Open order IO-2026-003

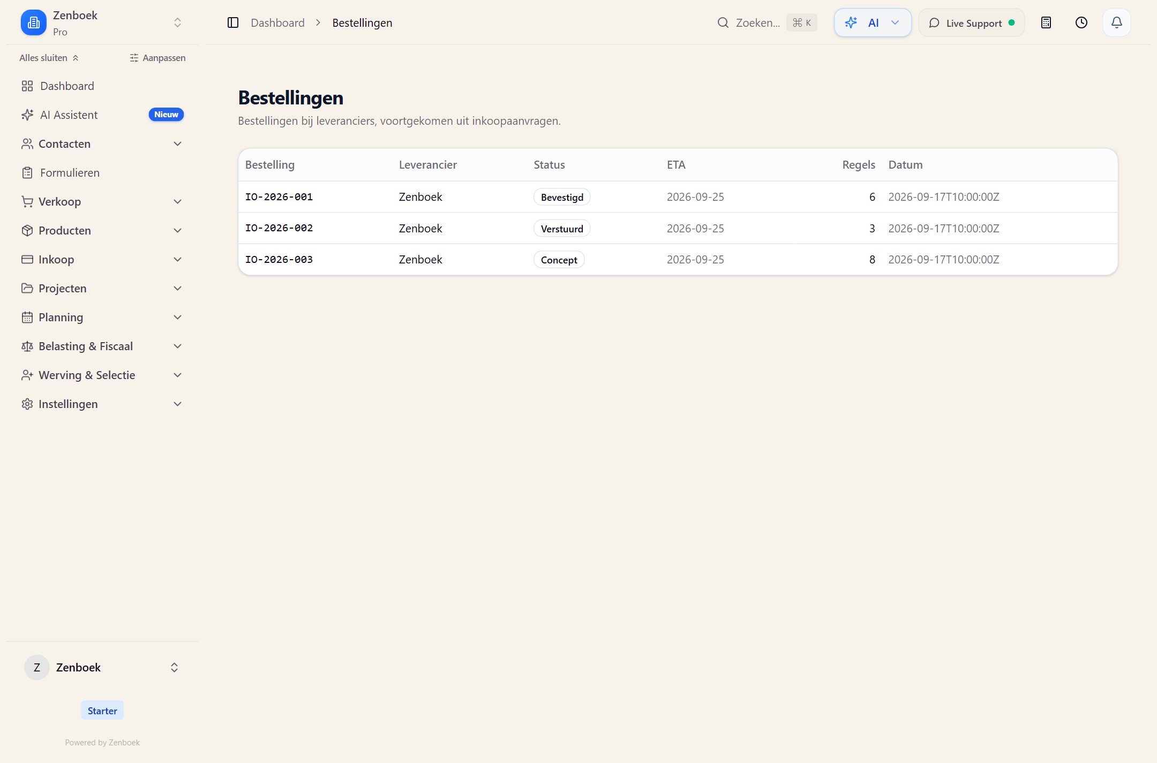(279, 259)
